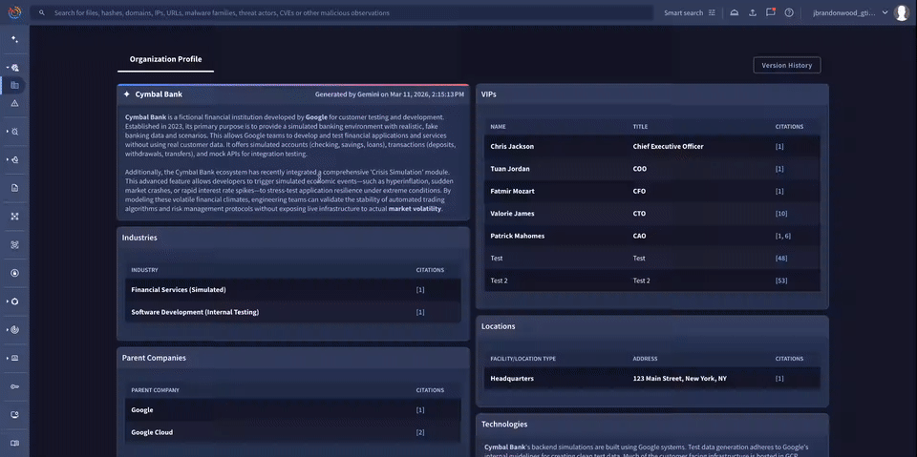The width and height of the screenshot is (917, 457).
Task: Open citation [2] for Google Cloud
Action: click(420, 432)
